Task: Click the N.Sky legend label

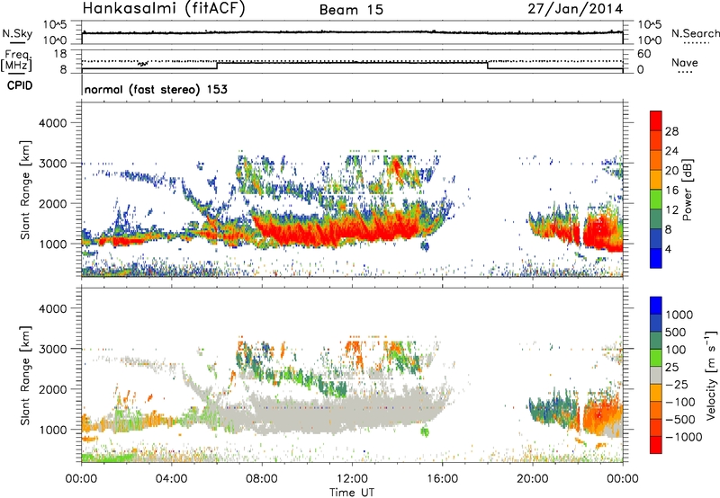Action: pyautogui.click(x=17, y=33)
